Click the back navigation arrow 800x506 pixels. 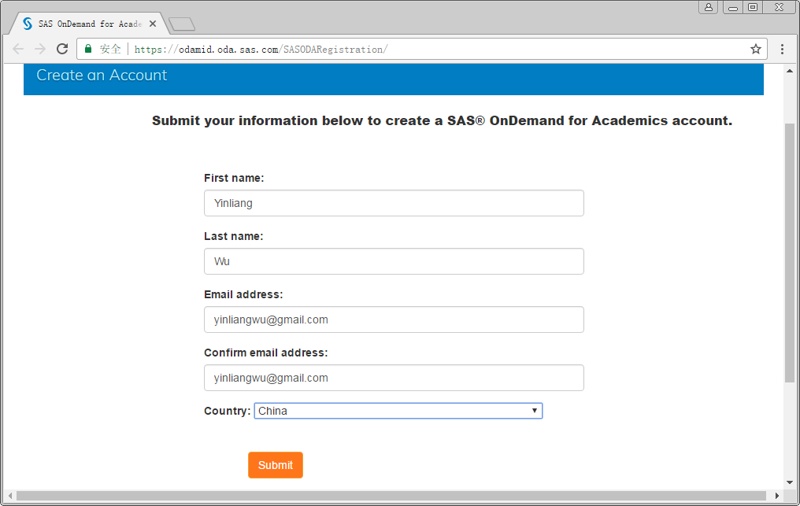(x=17, y=48)
